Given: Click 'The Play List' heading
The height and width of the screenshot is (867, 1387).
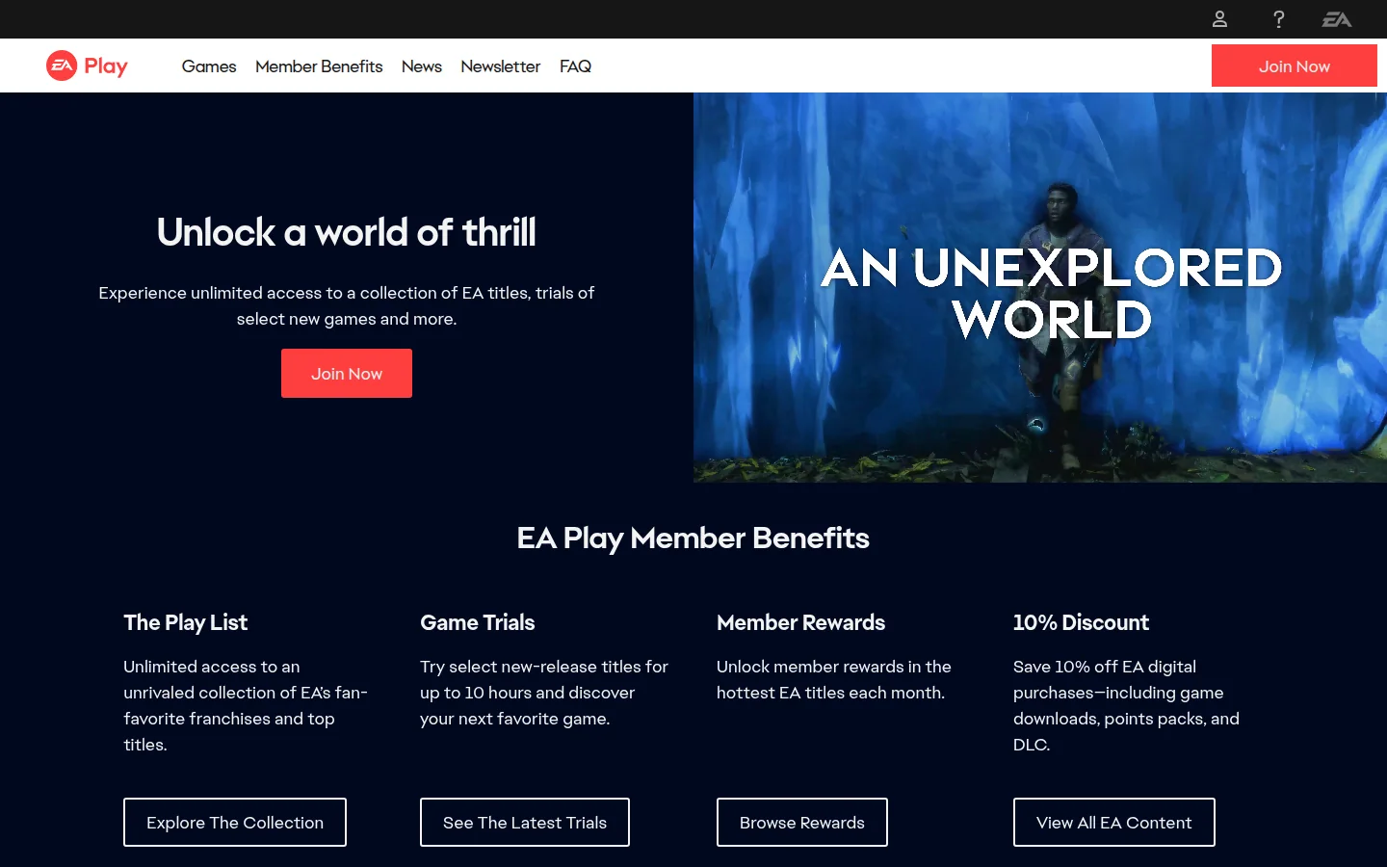Looking at the screenshot, I should [x=185, y=622].
